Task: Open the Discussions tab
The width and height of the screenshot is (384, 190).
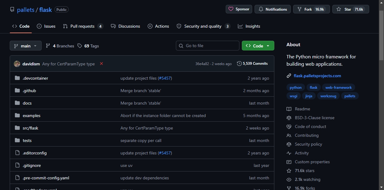Action: (125, 26)
